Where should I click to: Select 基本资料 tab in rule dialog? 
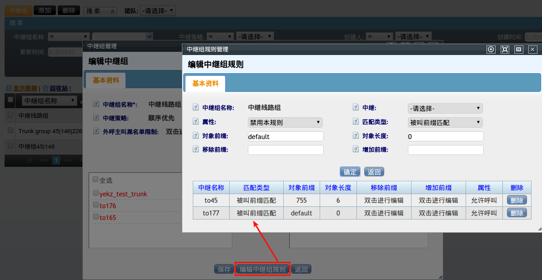(x=205, y=84)
